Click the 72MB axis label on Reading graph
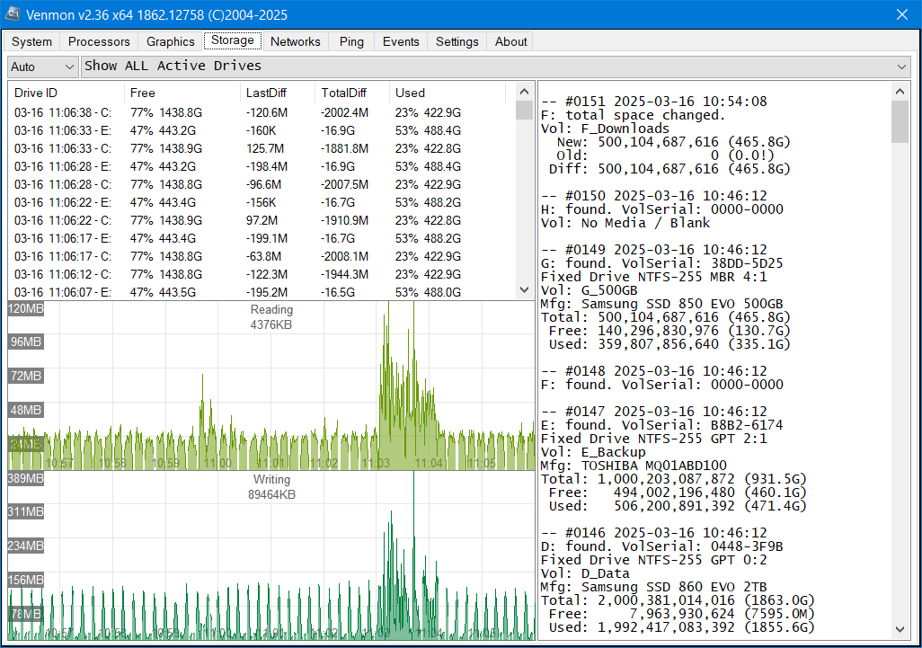The image size is (922, 648). [26, 376]
